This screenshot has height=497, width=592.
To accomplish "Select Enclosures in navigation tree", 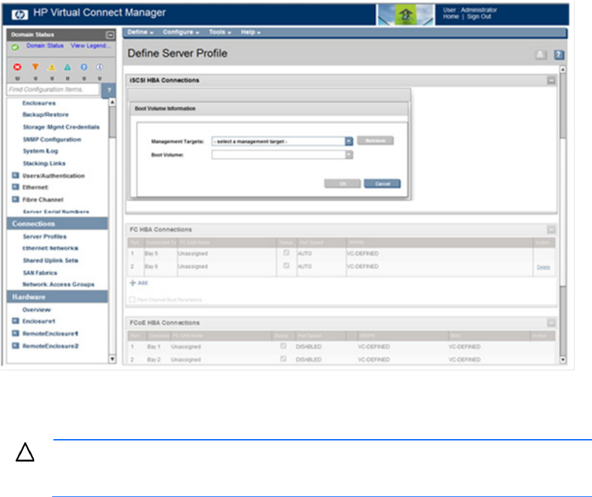I will pyautogui.click(x=39, y=103).
